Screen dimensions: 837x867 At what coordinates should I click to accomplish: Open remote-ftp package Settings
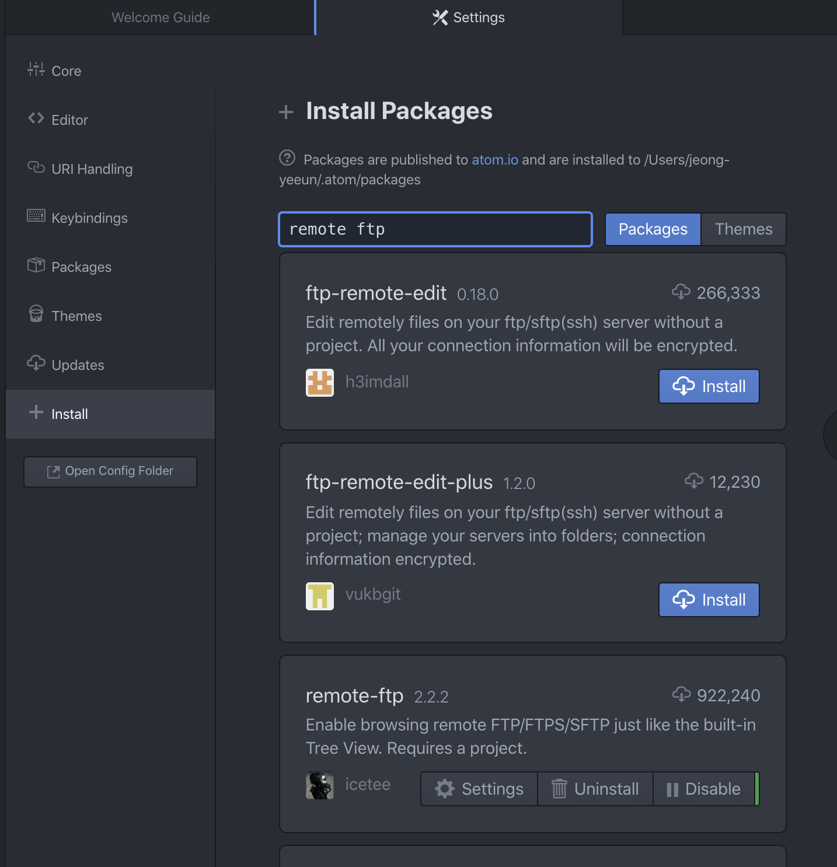coord(479,789)
